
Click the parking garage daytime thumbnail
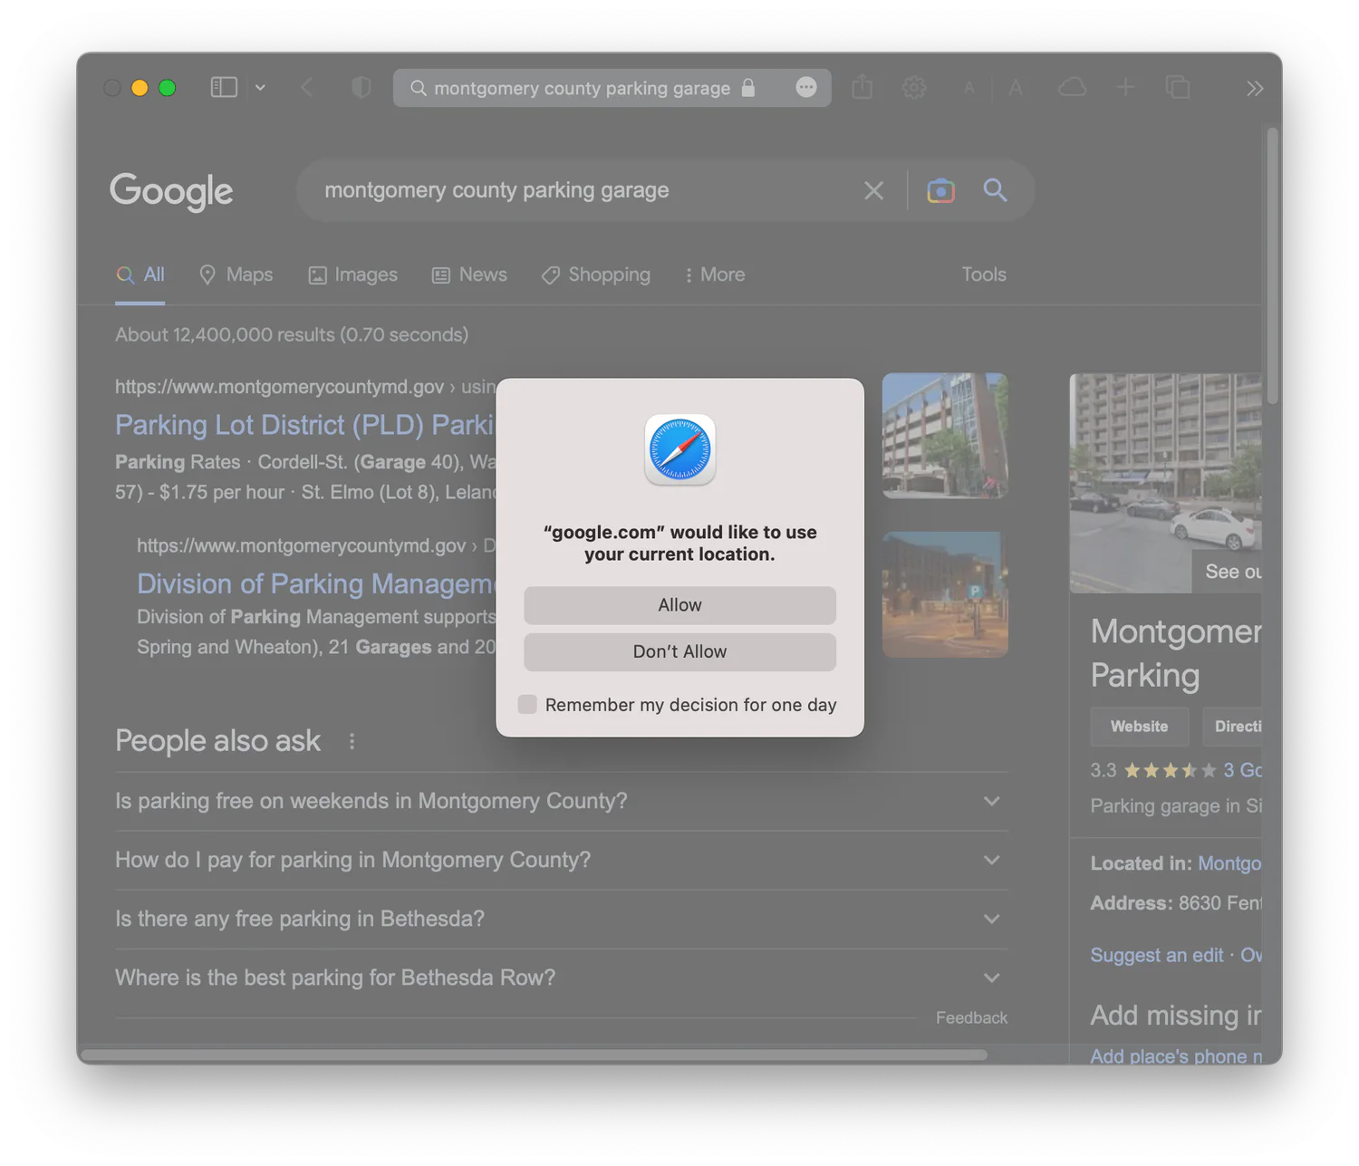click(x=945, y=436)
